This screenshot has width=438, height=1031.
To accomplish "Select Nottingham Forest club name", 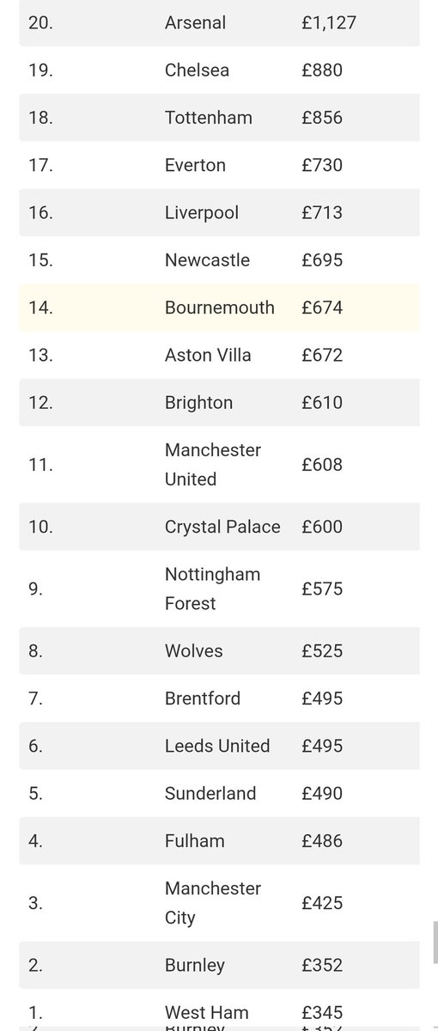I will click(212, 589).
